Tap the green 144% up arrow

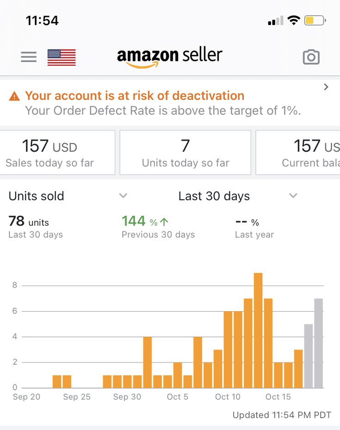(164, 222)
